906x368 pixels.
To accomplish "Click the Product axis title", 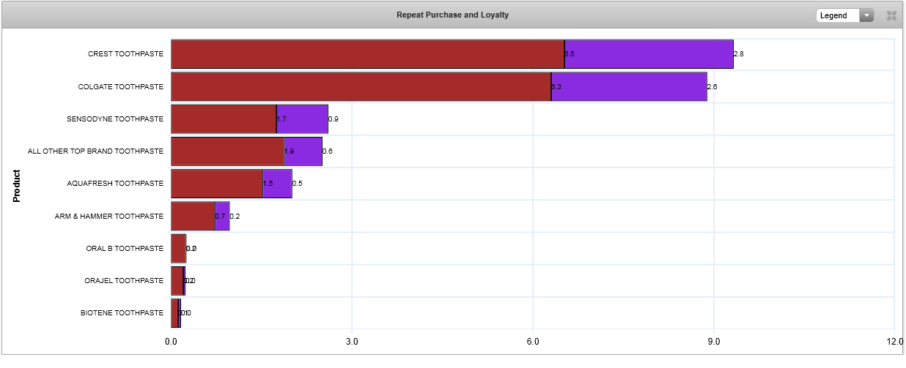I will [x=16, y=186].
